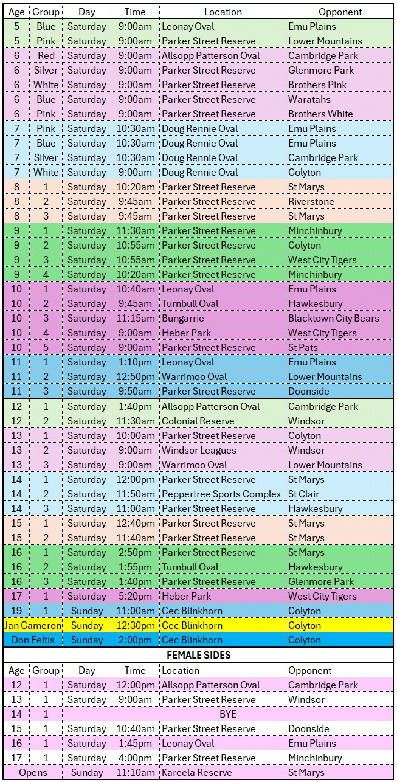Click the Red group cell
397x782 pixels.
pyautogui.click(x=46, y=55)
